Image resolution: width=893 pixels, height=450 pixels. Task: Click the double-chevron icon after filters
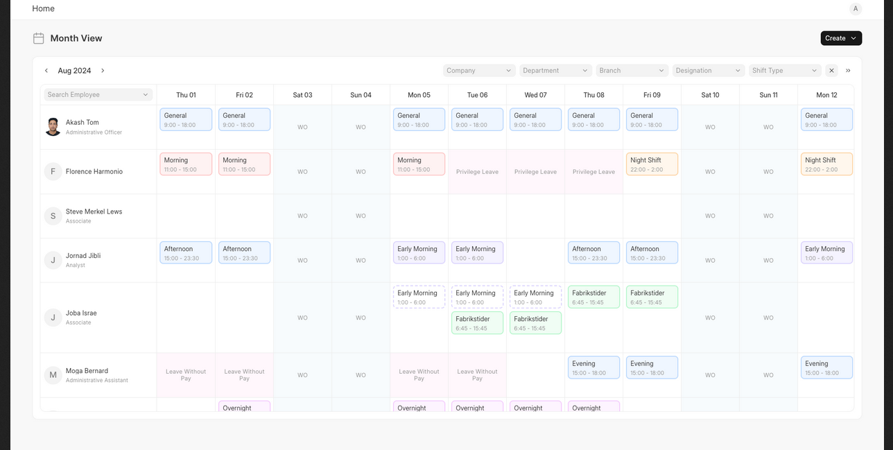[x=848, y=71]
